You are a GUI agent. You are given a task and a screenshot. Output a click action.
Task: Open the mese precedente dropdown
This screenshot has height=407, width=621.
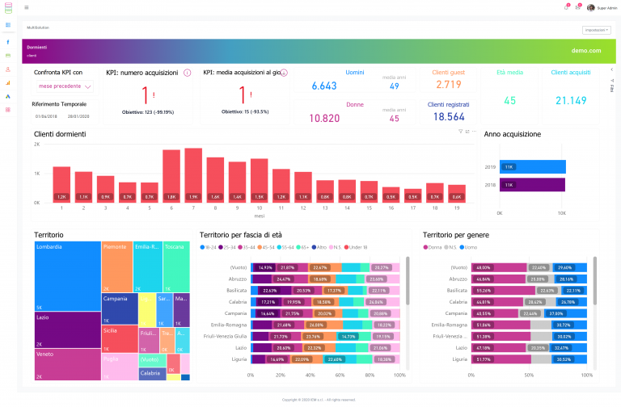(65, 86)
